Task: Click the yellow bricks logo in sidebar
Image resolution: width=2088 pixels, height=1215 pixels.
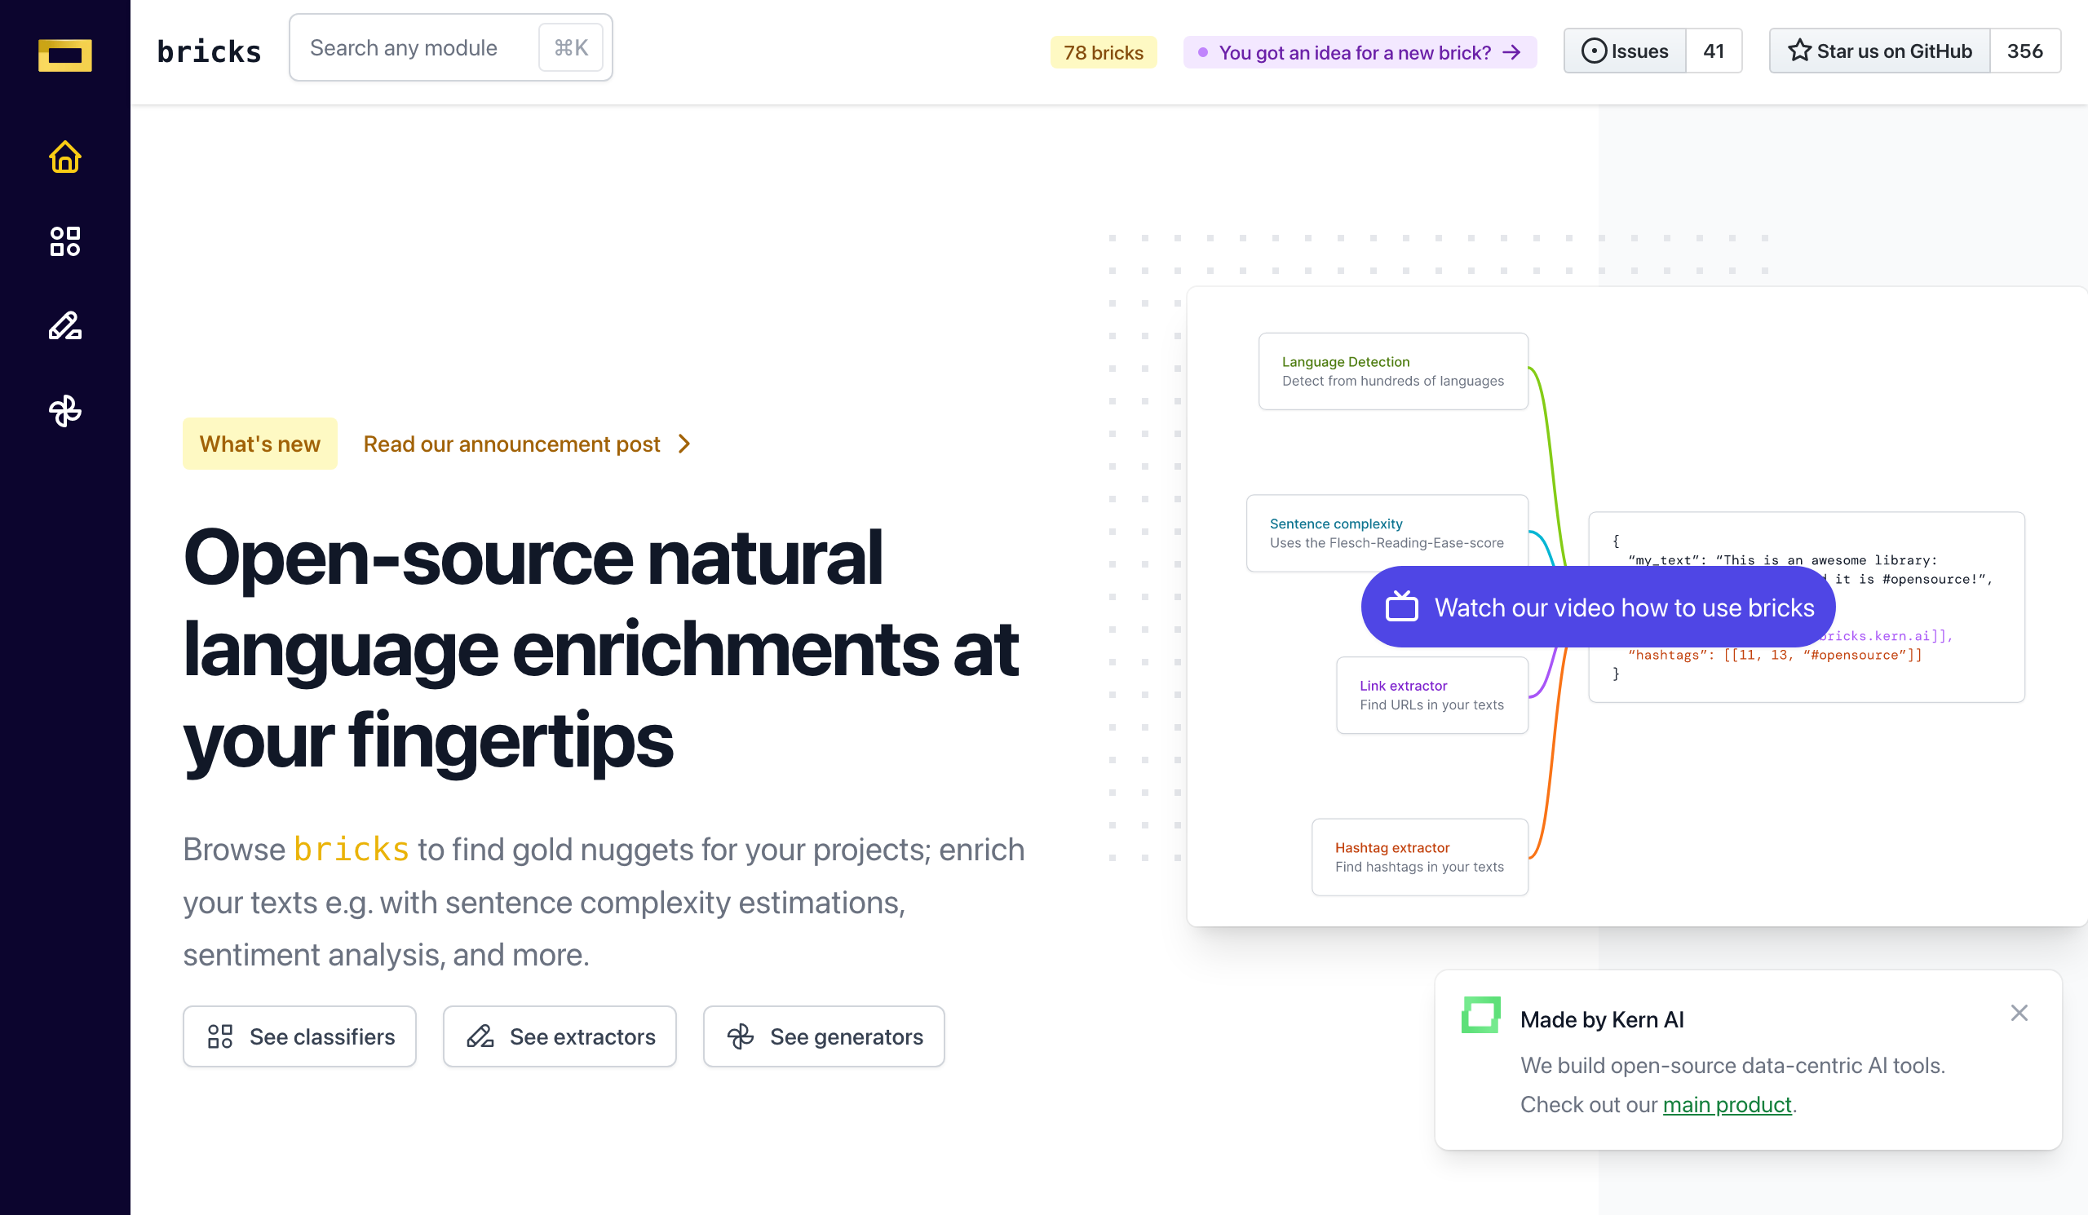Action: coord(64,55)
